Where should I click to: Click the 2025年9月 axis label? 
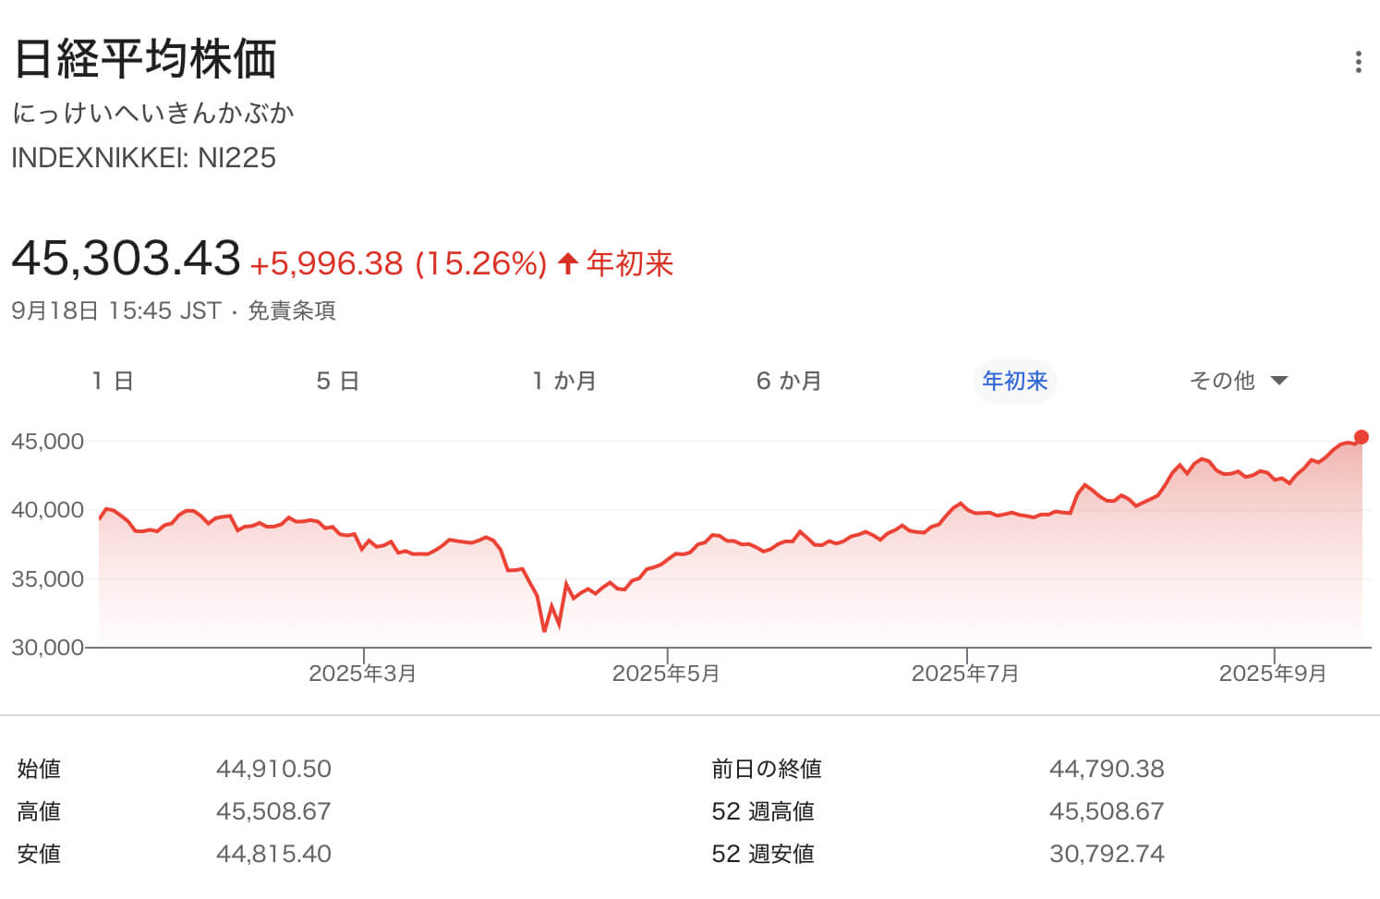1272,674
